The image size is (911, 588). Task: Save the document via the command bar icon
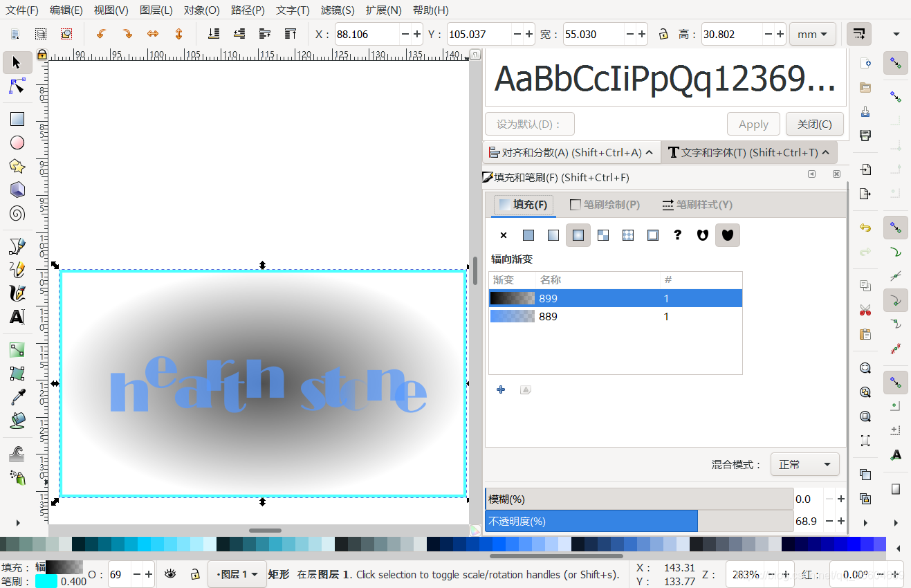point(865,111)
